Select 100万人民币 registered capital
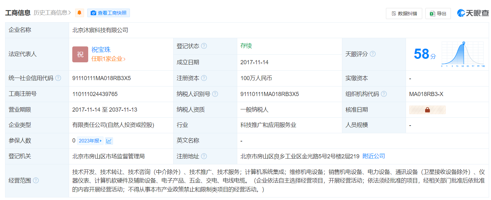The image size is (491, 200). pos(256,78)
